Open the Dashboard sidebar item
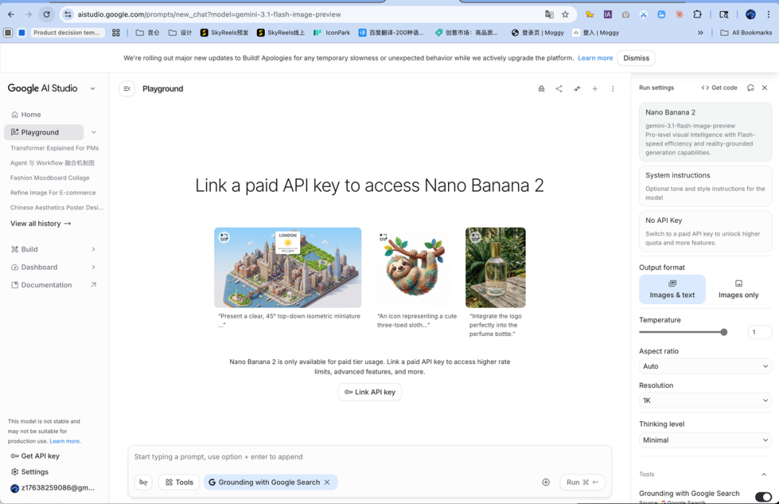Viewport: 779px width, 504px height. click(x=39, y=267)
